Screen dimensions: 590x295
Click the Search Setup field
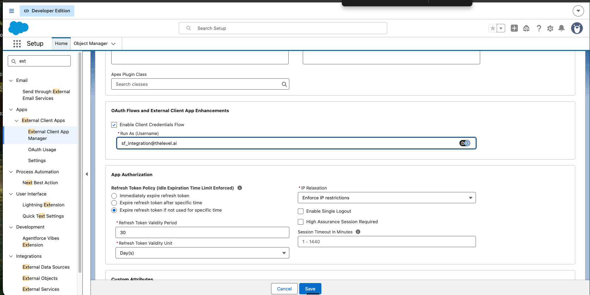coord(283,28)
